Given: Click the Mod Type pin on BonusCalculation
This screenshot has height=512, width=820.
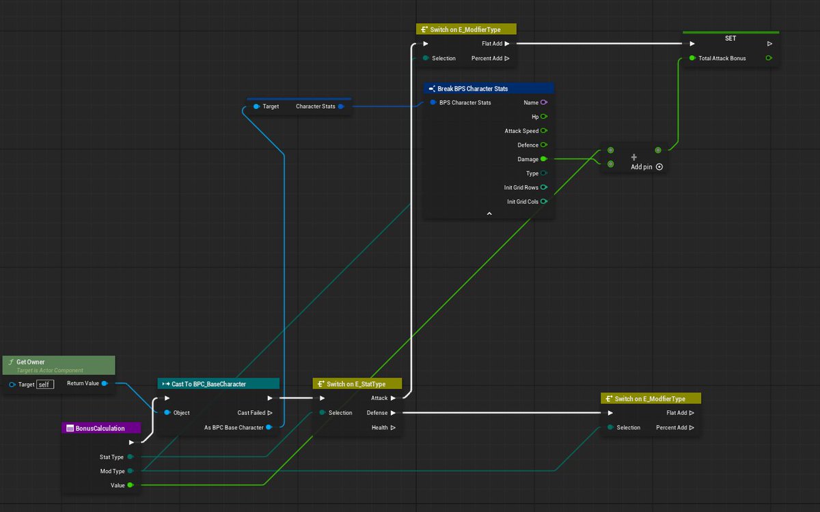Looking at the screenshot, I should coord(131,471).
